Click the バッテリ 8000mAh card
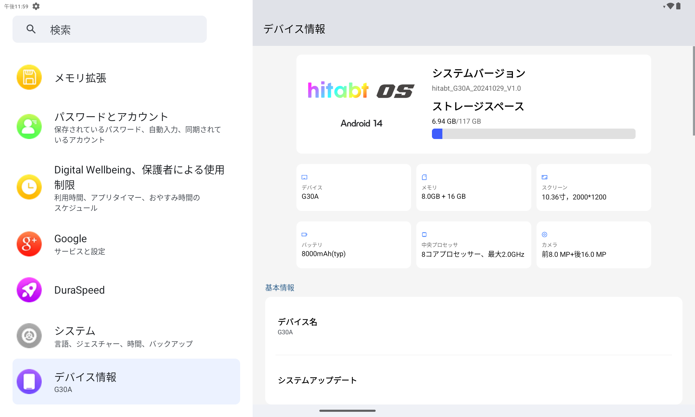Viewport: 695px width, 417px height. [353, 245]
